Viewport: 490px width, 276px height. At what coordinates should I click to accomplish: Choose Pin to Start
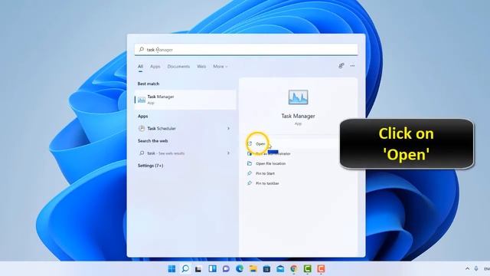coord(265,173)
